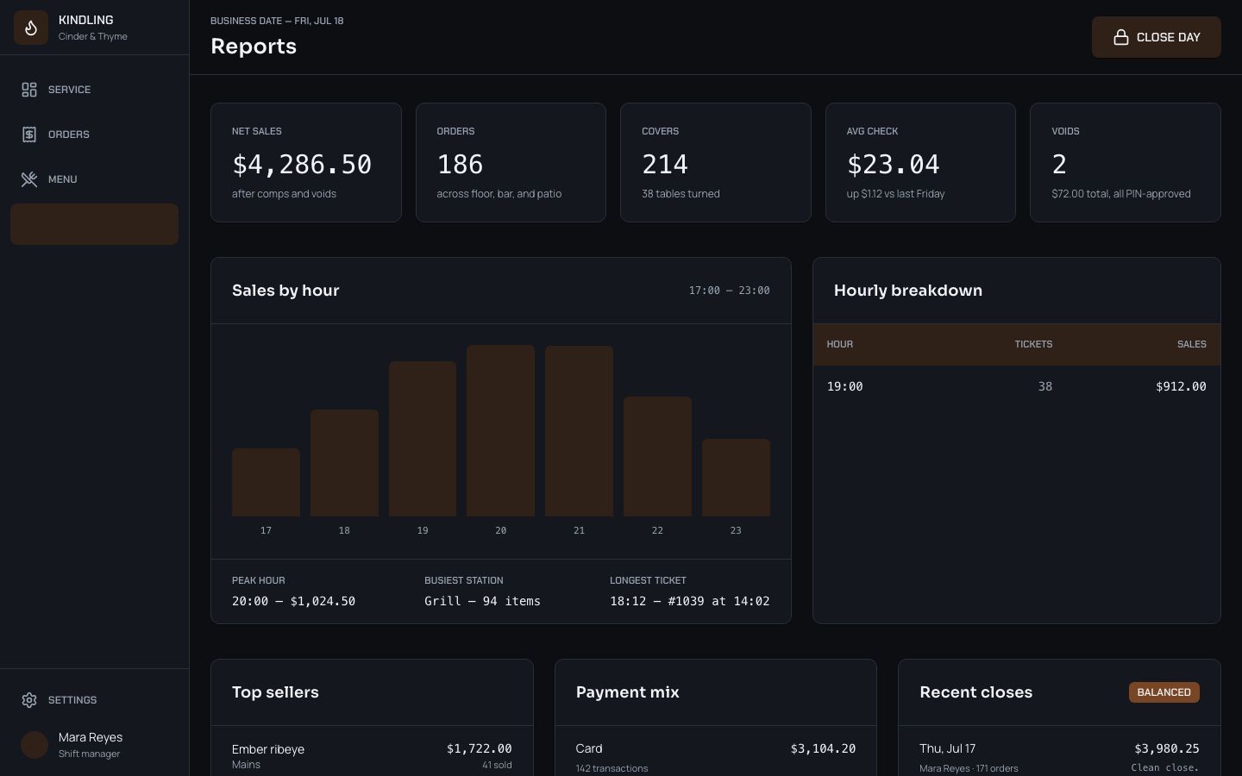Select the 17 hour bar in chart

[266, 482]
